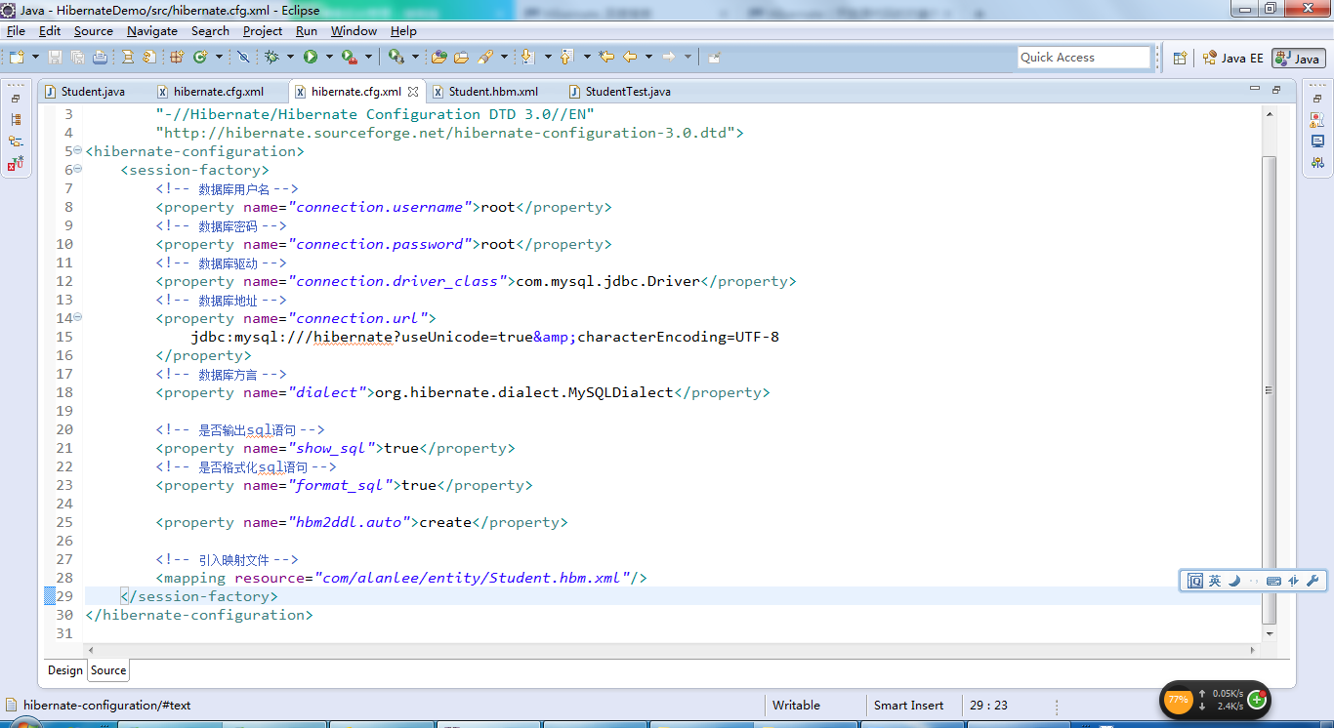The height and width of the screenshot is (728, 1334).
Task: Go to Last Edit Location
Action: (x=606, y=58)
